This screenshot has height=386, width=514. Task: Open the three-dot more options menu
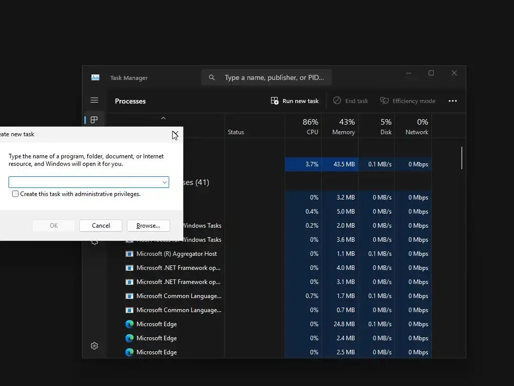[x=453, y=101]
